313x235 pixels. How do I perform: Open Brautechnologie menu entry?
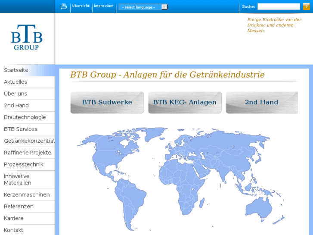(28, 117)
